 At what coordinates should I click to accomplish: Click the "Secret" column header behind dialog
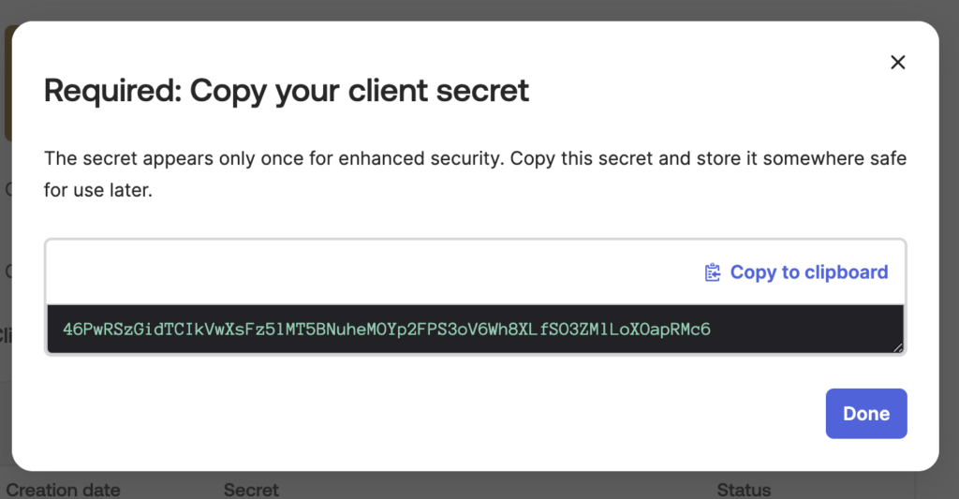click(251, 490)
